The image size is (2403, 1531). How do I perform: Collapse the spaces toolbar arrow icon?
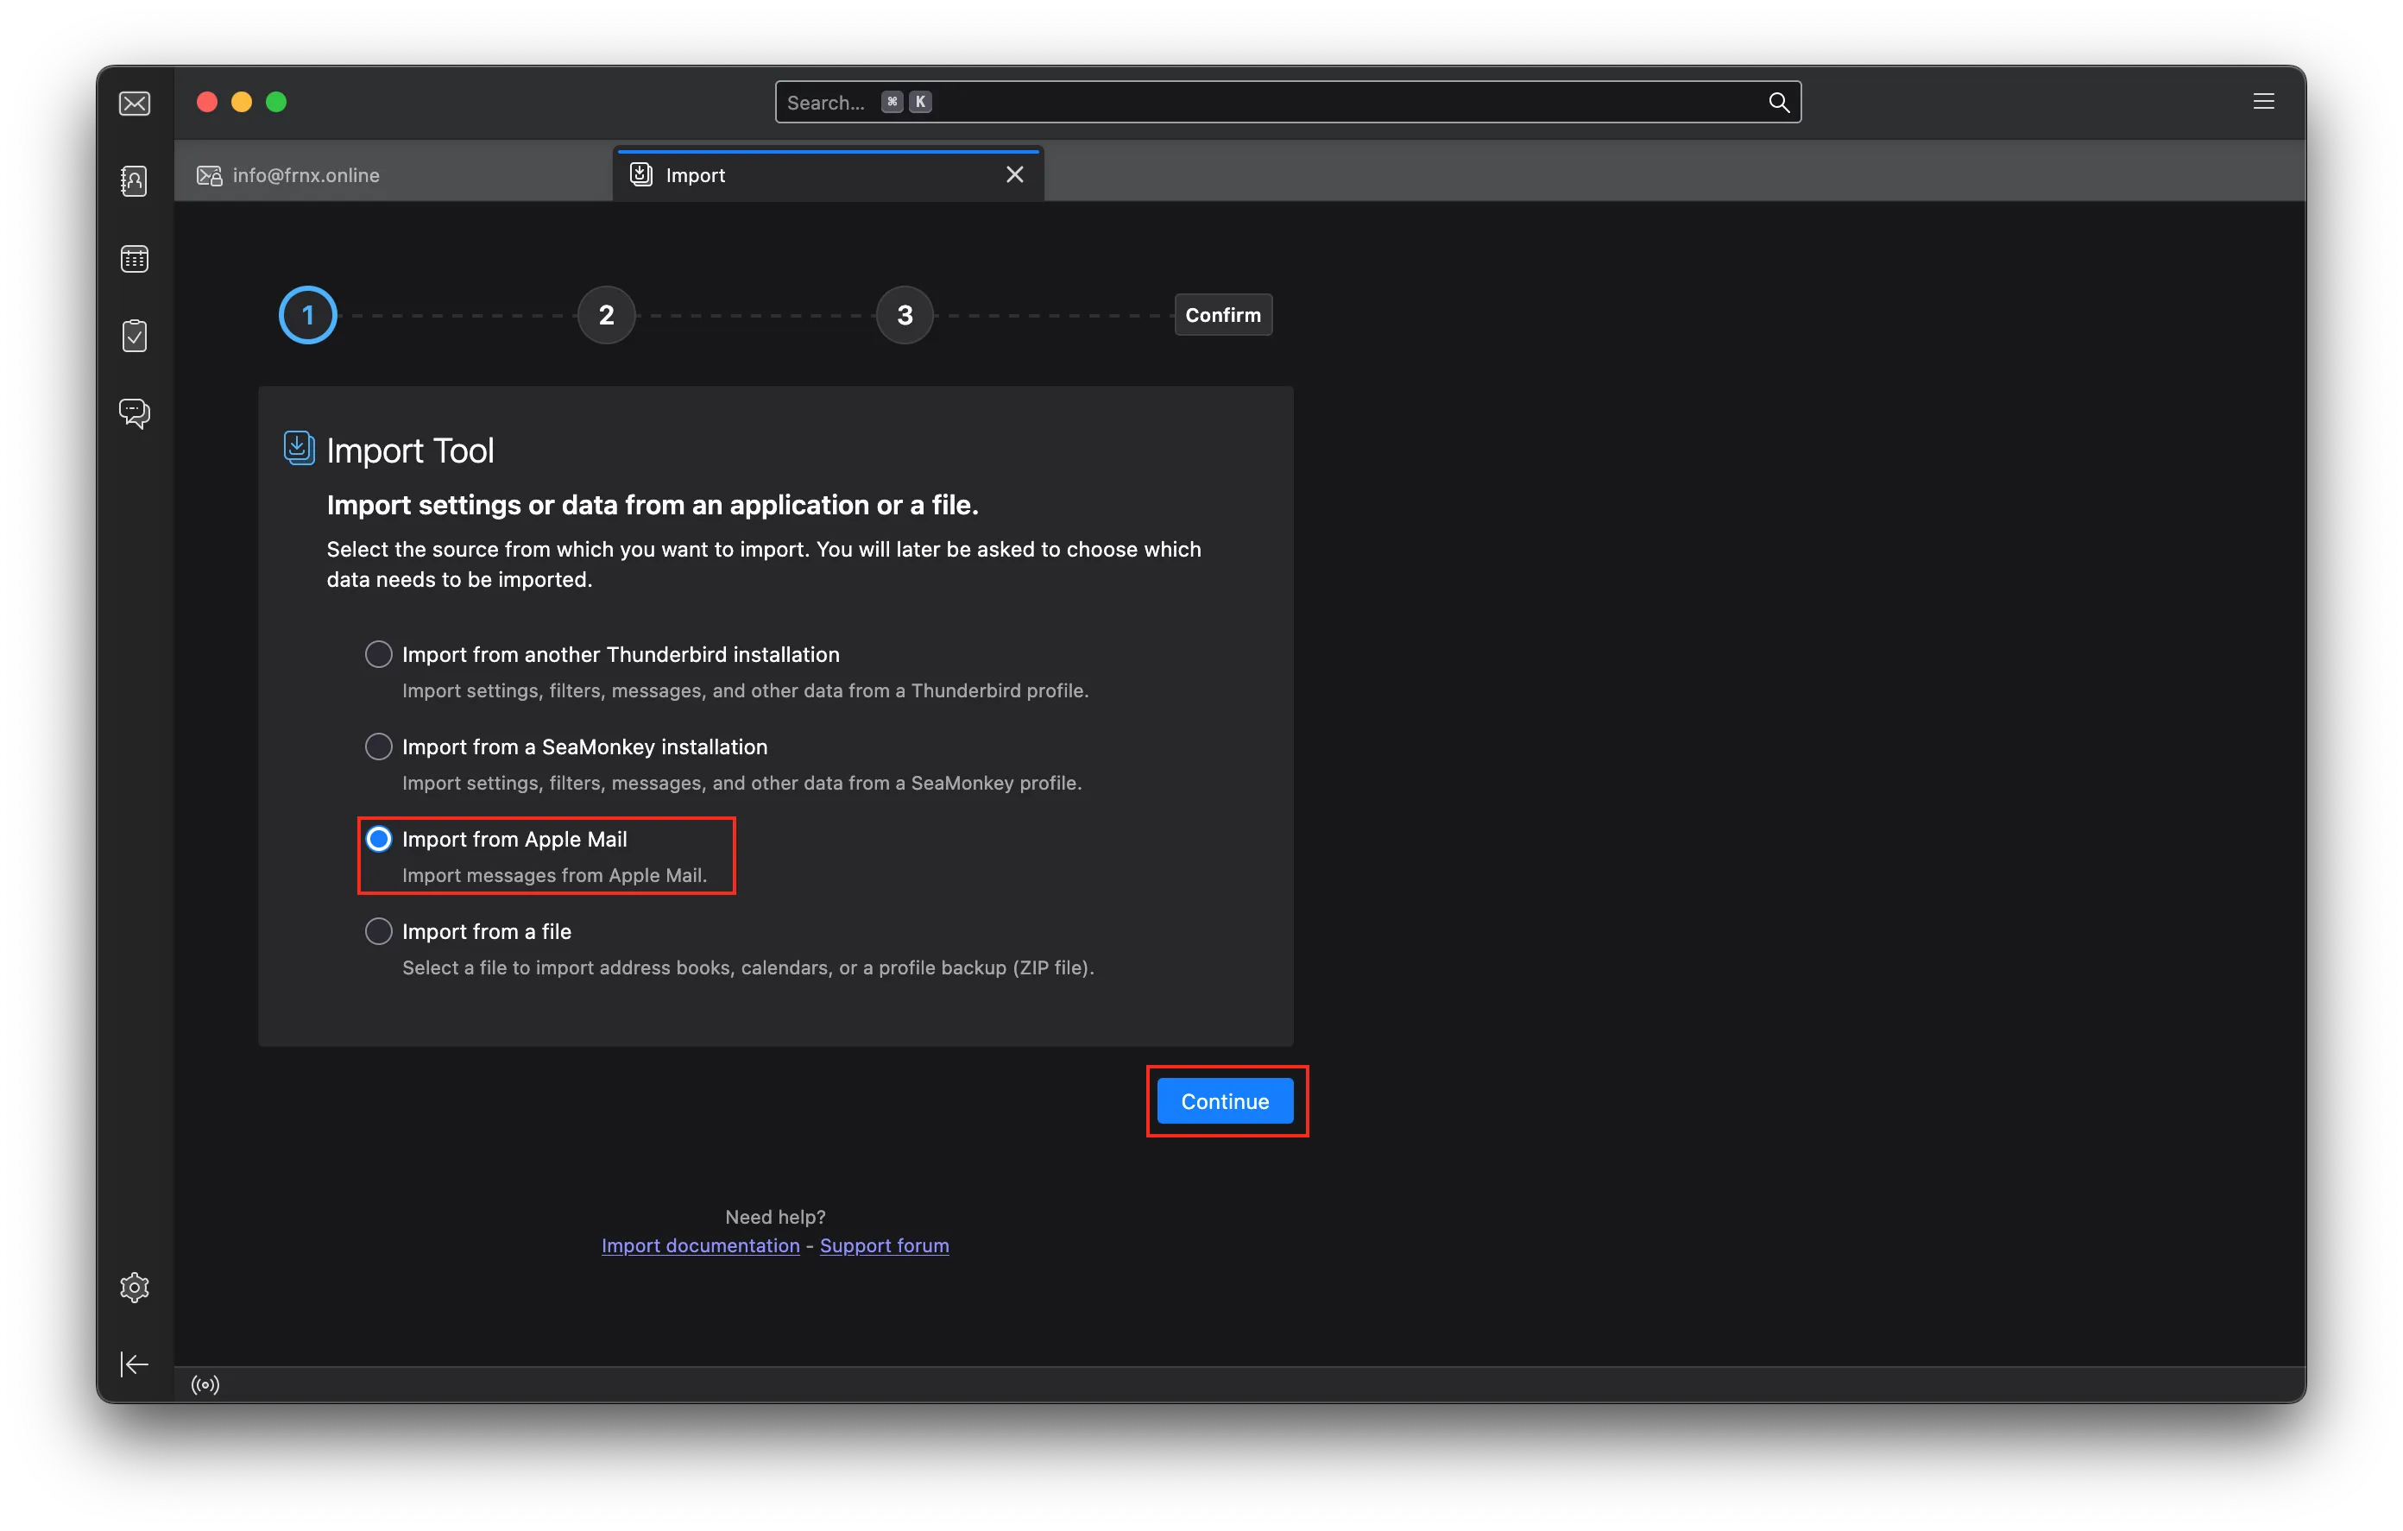[134, 1364]
